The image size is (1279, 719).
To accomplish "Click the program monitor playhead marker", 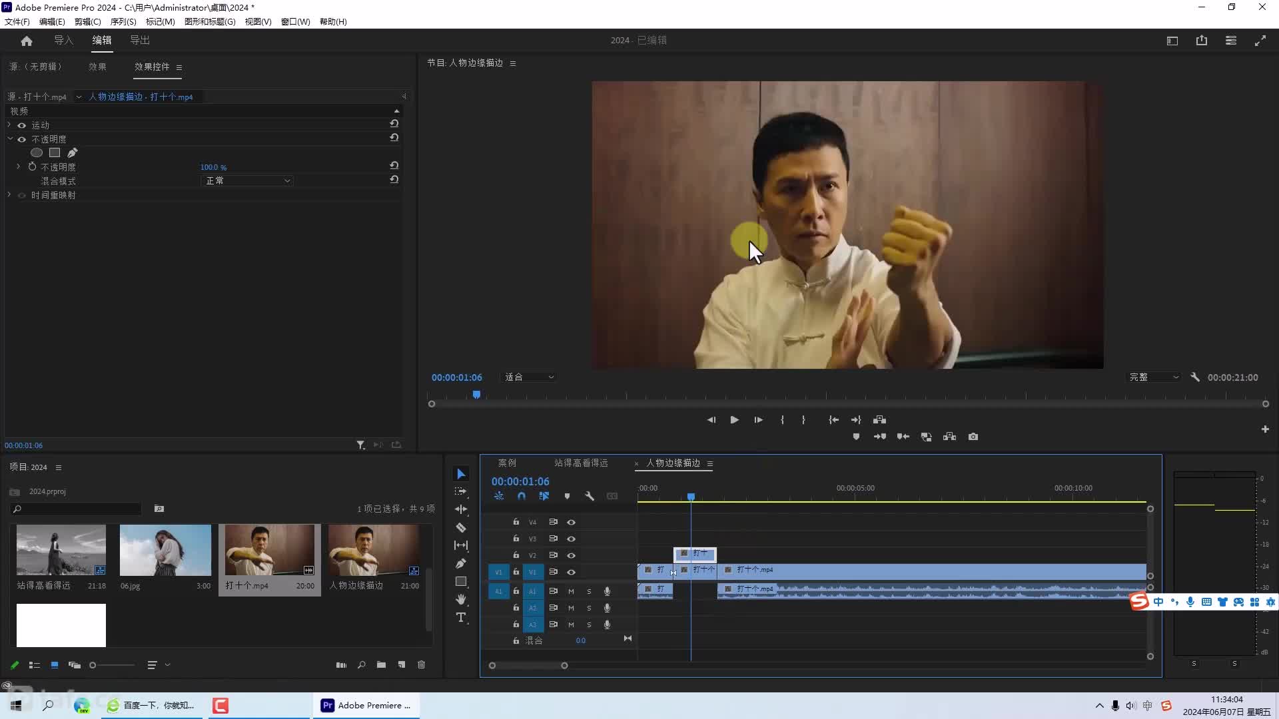I will [x=476, y=394].
